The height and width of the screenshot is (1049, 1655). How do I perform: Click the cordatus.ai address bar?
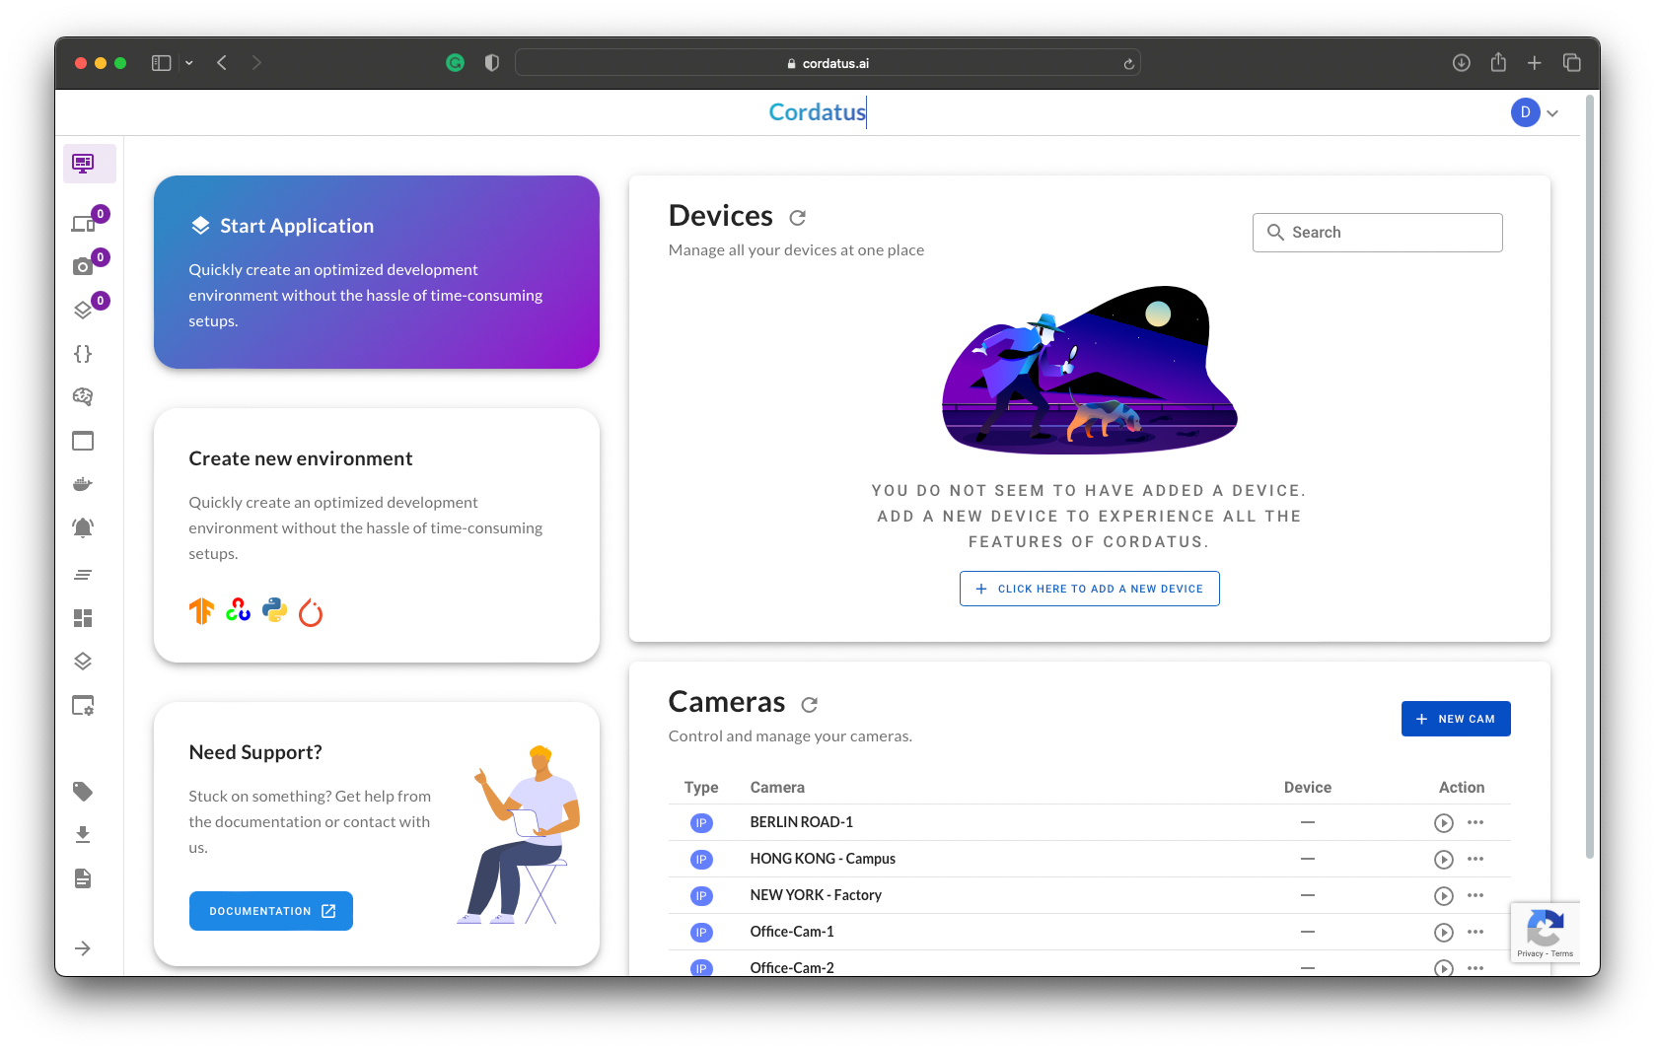pos(827,63)
